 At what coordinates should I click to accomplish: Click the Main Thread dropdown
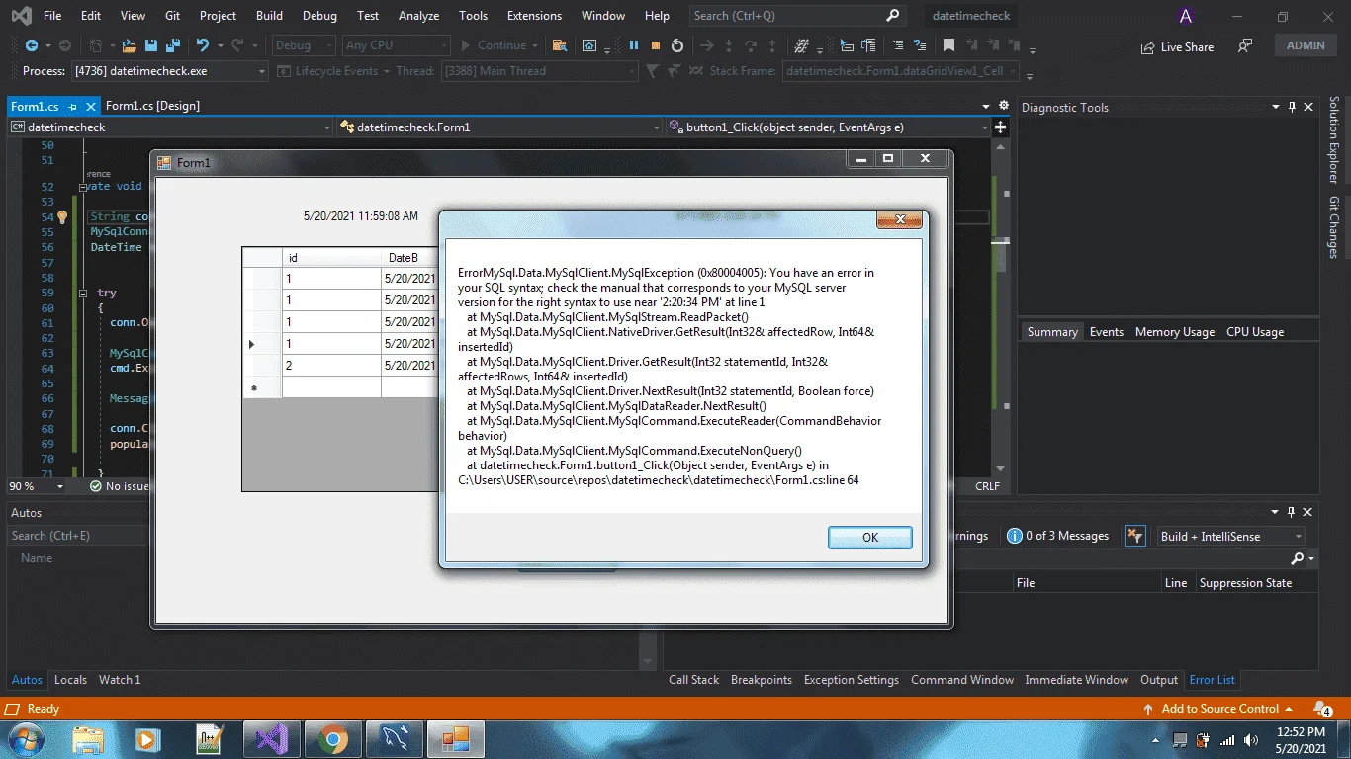540,71
